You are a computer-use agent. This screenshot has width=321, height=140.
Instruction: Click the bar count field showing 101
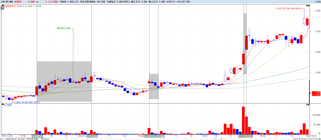tap(41, 139)
